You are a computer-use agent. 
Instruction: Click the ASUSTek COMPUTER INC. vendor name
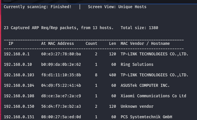(x=145, y=85)
